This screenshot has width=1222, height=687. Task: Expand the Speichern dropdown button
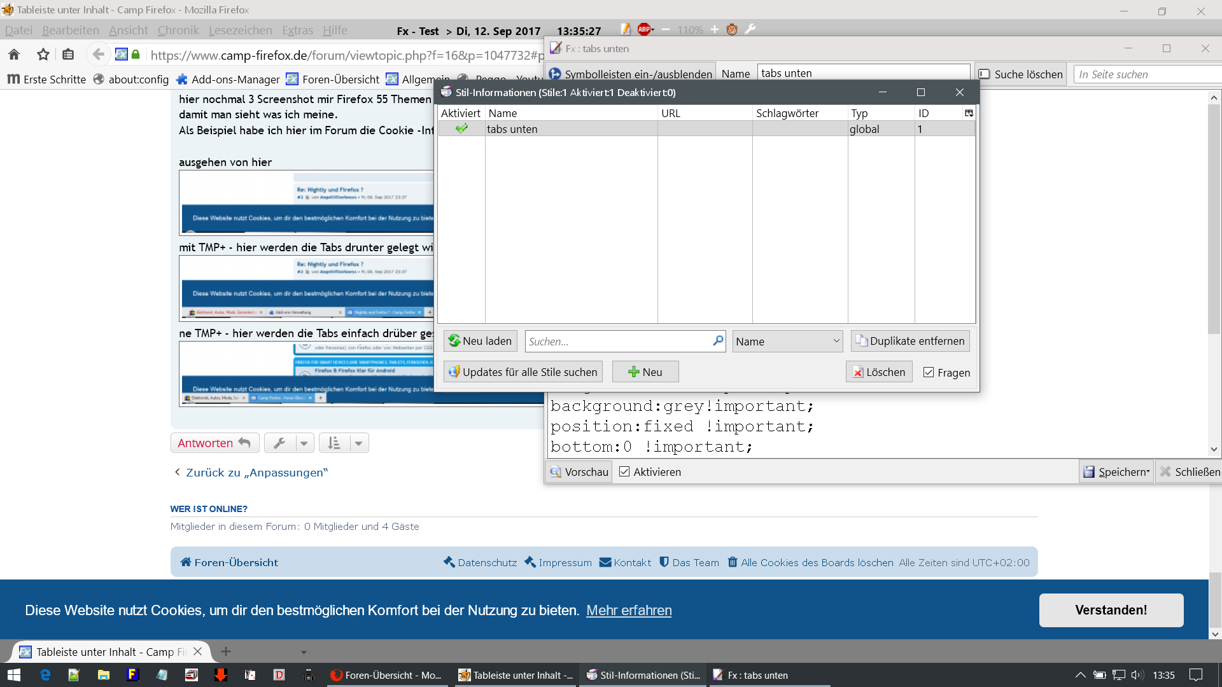(1148, 471)
